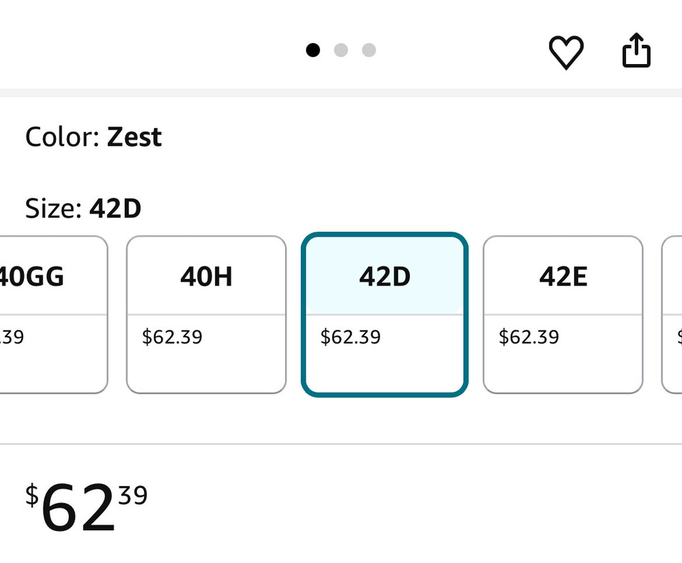The image size is (682, 563).
Task: Click the bold 42E size text
Action: tap(563, 277)
